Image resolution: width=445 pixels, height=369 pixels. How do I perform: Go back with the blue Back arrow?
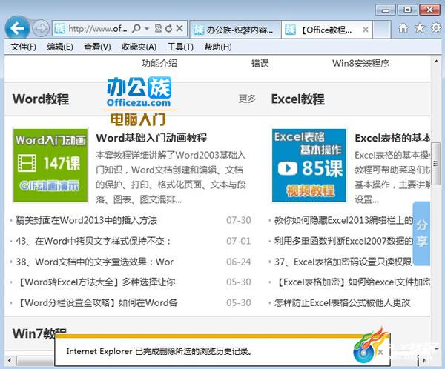click(x=17, y=28)
